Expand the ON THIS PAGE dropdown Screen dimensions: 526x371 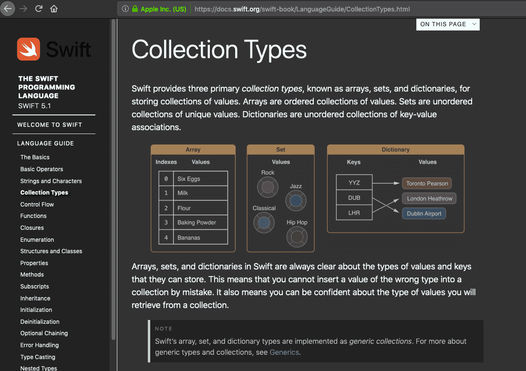tap(448, 24)
